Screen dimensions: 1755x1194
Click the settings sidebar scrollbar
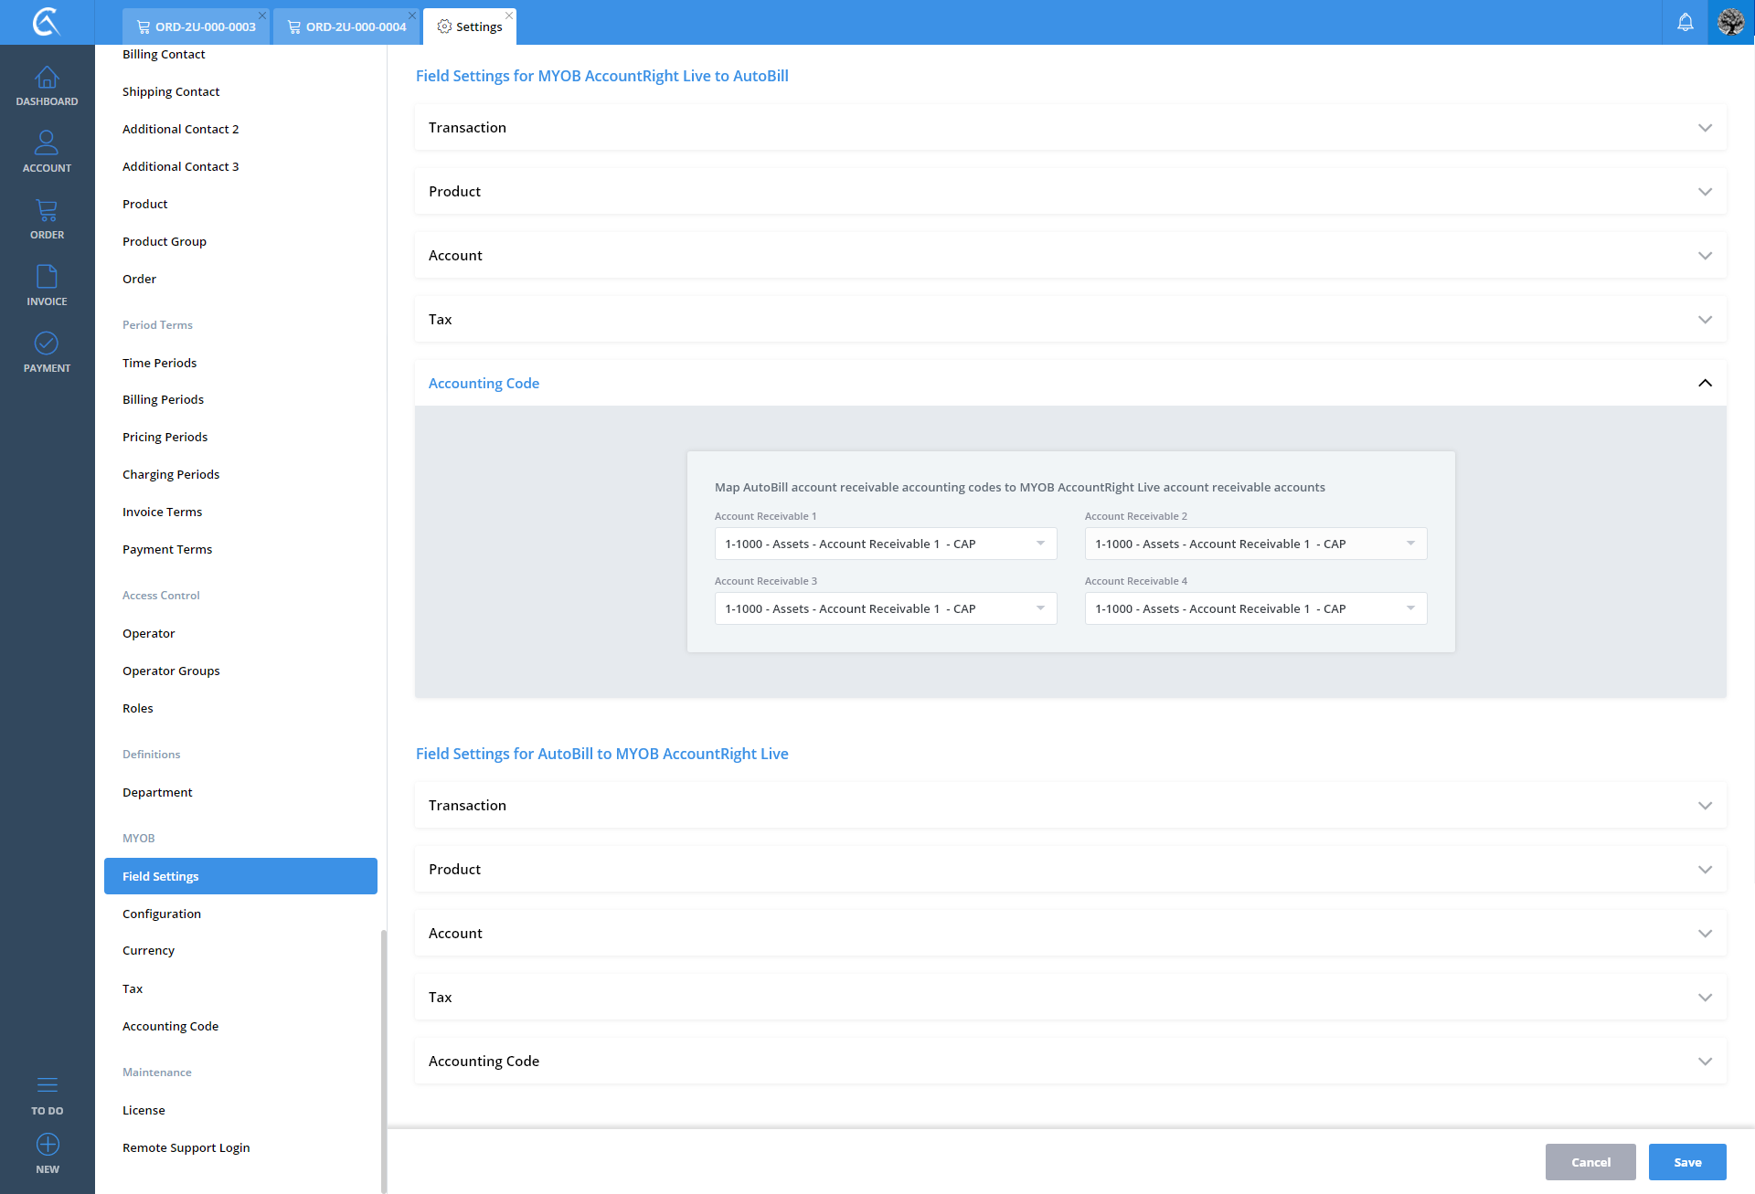(383, 1060)
